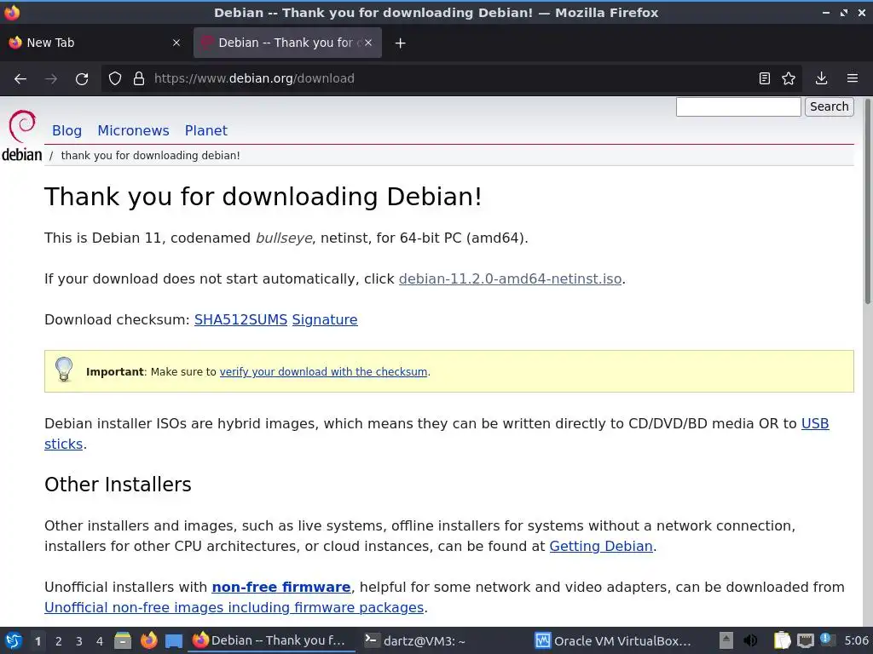Click the Debian swirl logo
The width and height of the screenshot is (873, 654).
(x=22, y=135)
